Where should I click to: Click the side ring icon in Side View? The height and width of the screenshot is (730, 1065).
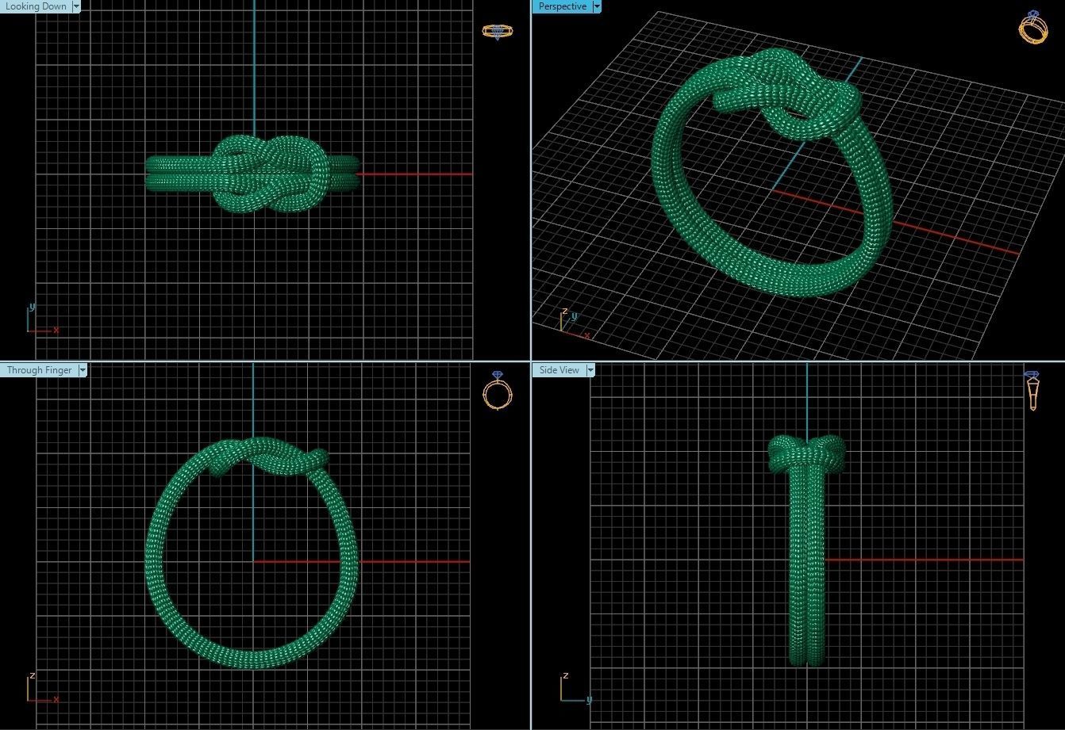1032,391
